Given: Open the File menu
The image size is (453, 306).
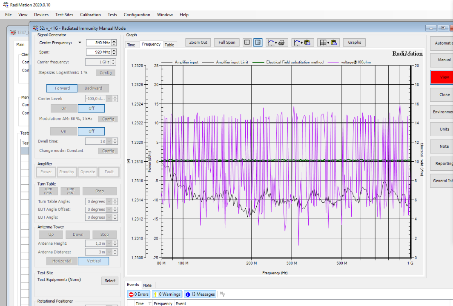Looking at the screenshot, I should [9, 15].
